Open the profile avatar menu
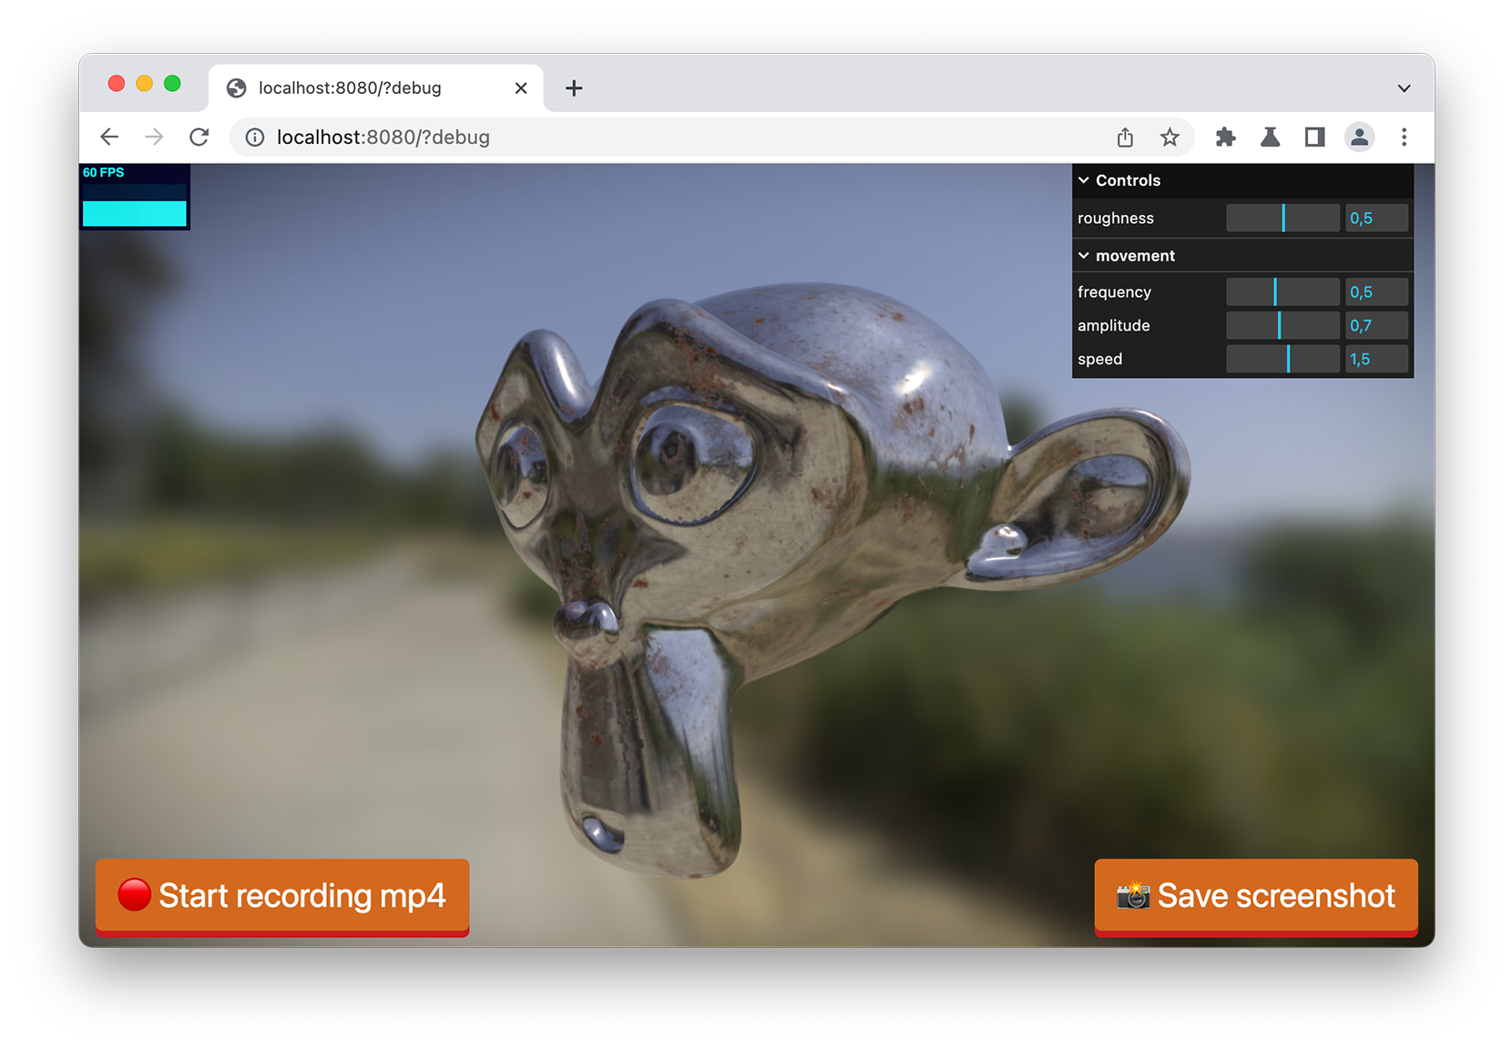Screen dimensions: 1512x1050 click(x=1359, y=137)
